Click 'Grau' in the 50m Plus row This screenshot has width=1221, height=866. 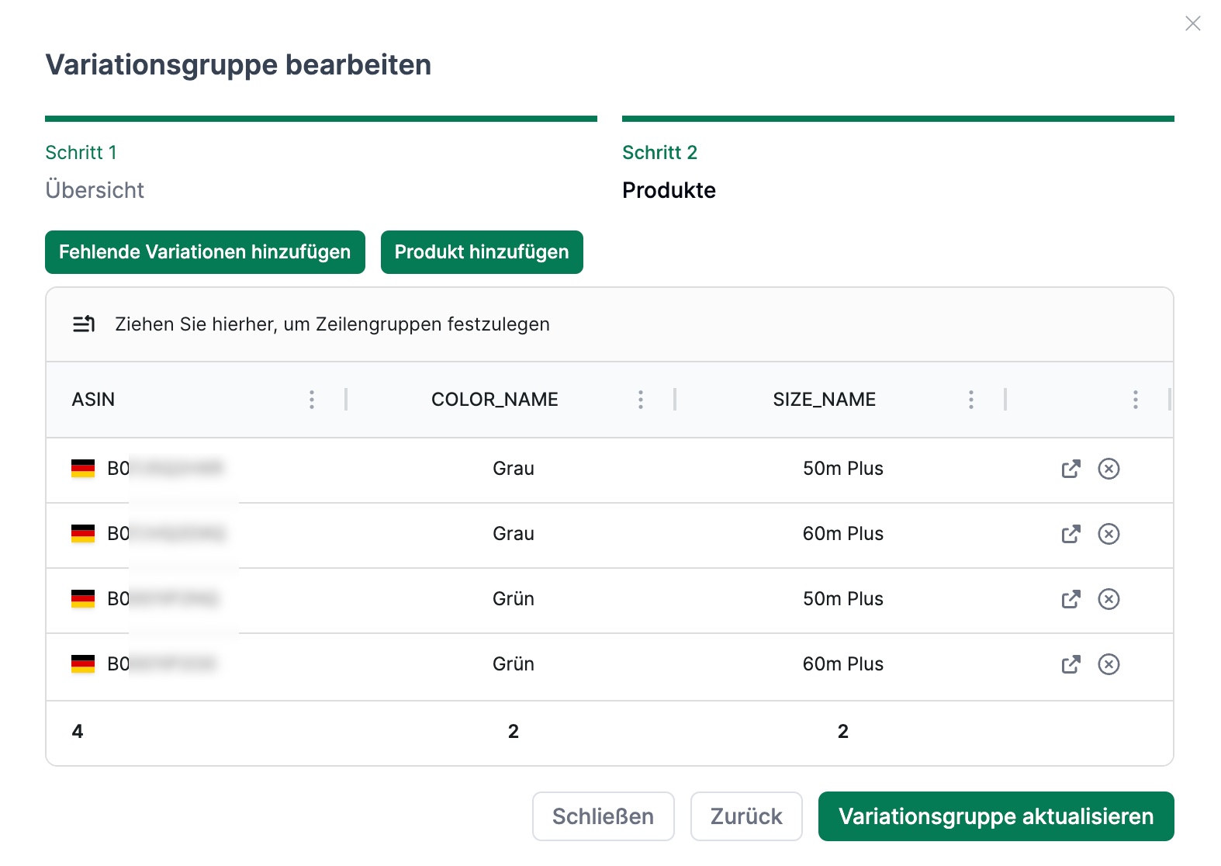tap(514, 469)
